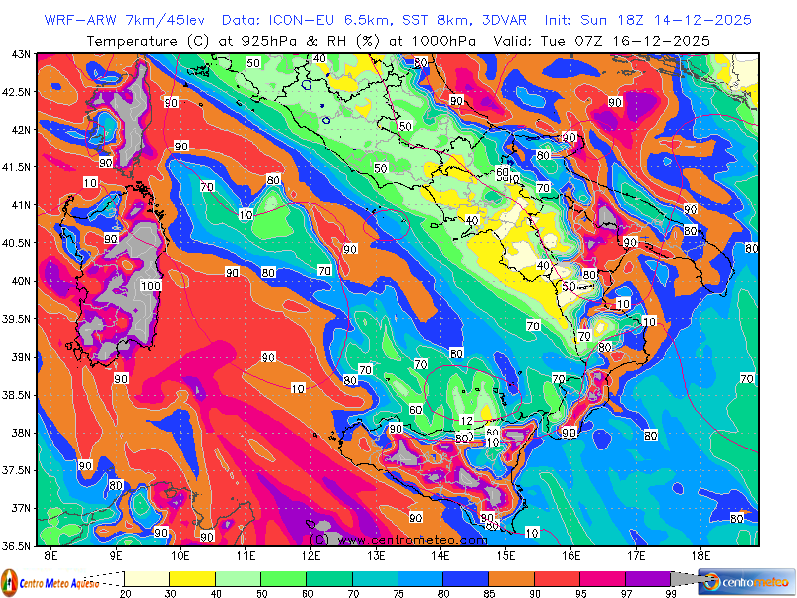Click the gray arrow end of the legend

click(689, 578)
